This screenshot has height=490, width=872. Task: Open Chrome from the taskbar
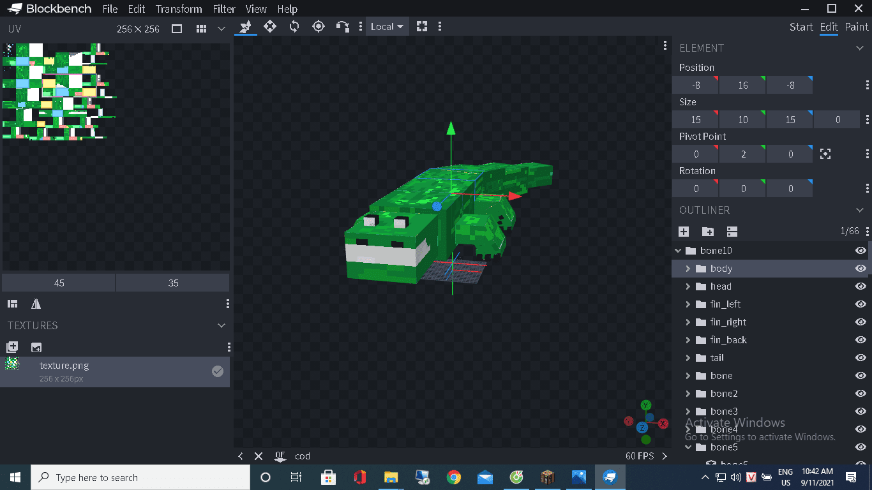point(454,477)
